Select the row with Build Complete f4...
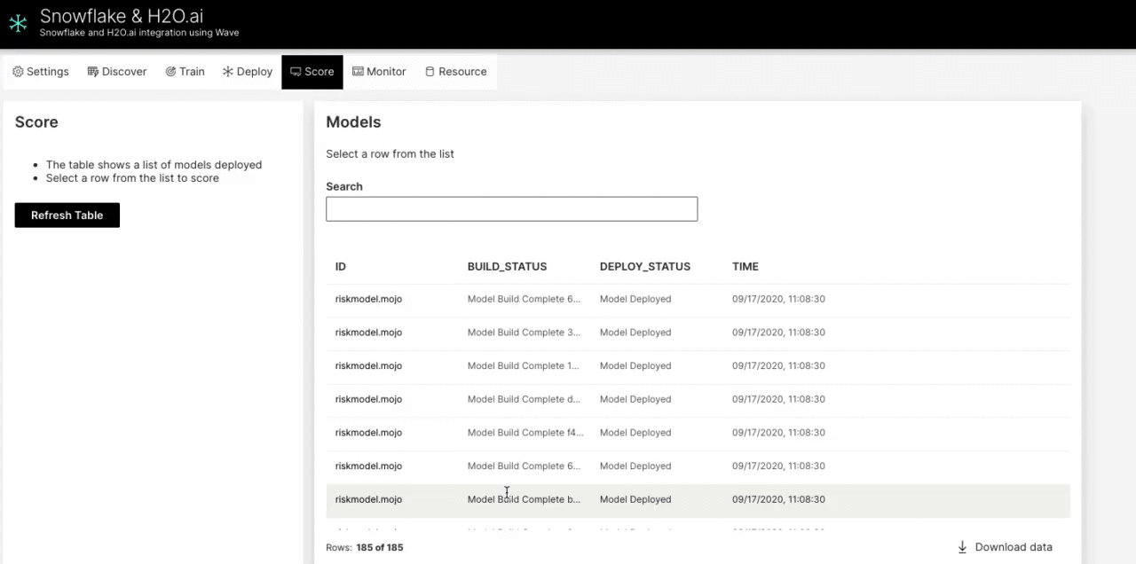 (x=525, y=433)
